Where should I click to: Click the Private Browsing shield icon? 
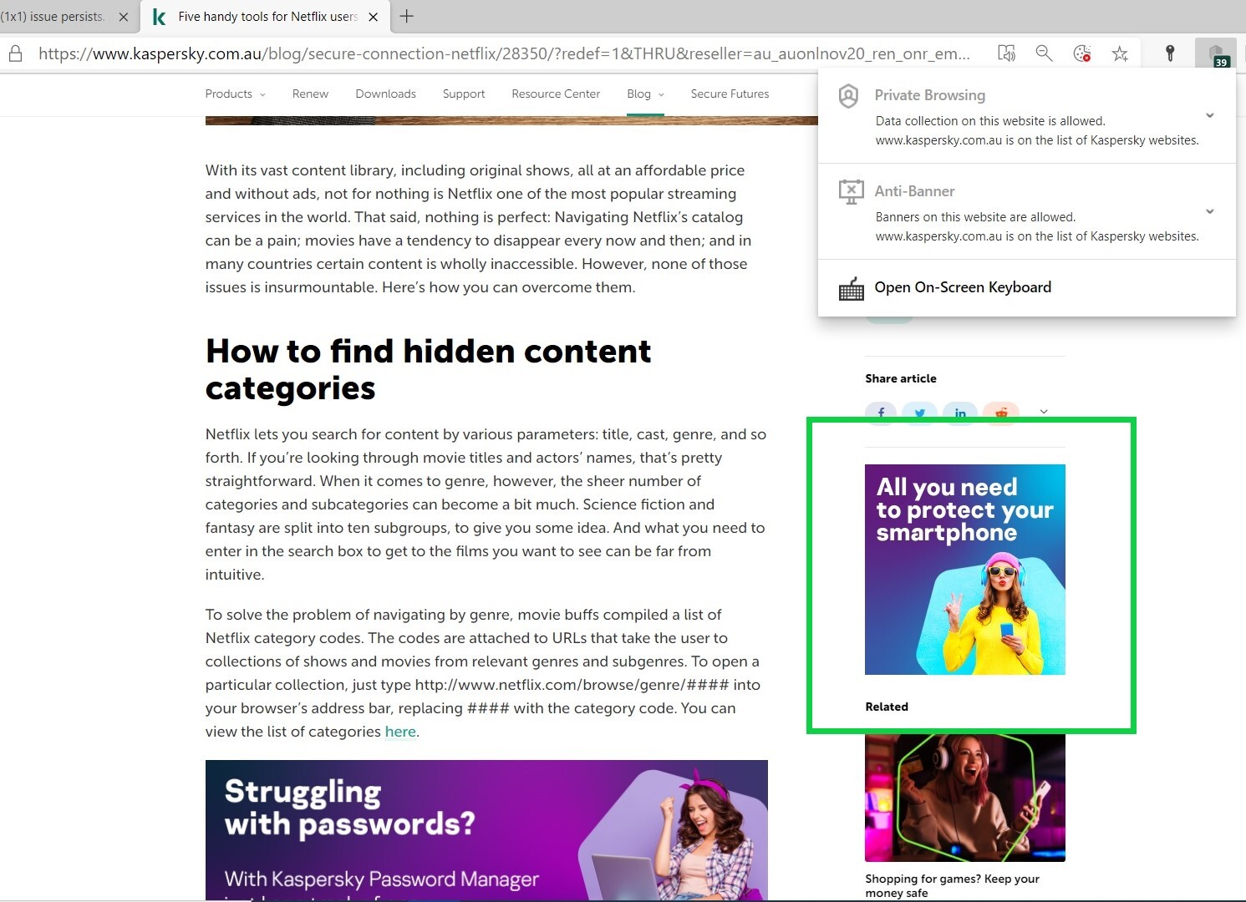(848, 96)
